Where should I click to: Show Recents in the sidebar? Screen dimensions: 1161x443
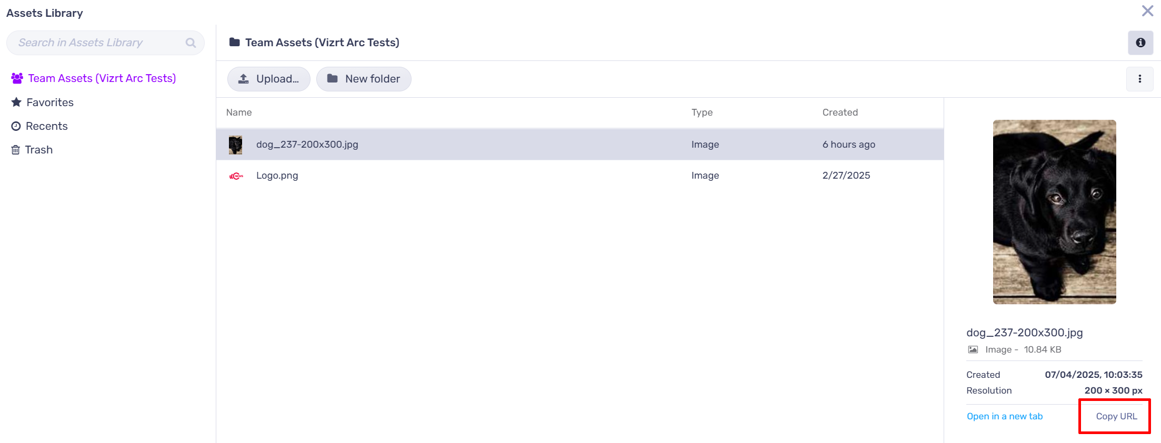click(x=46, y=126)
